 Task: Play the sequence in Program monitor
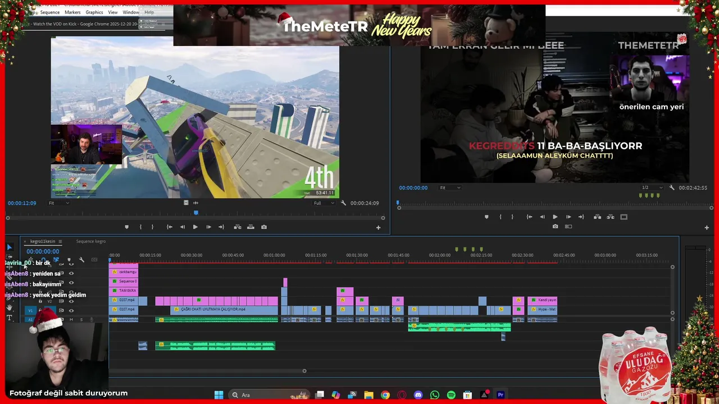[555, 217]
